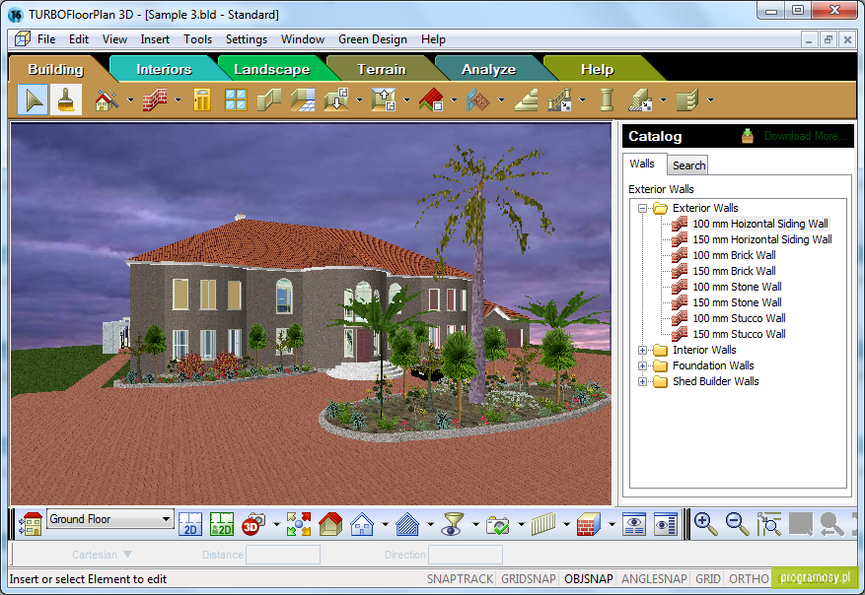Choose the brick wall tool icon
This screenshot has width=865, height=595.
pos(155,99)
